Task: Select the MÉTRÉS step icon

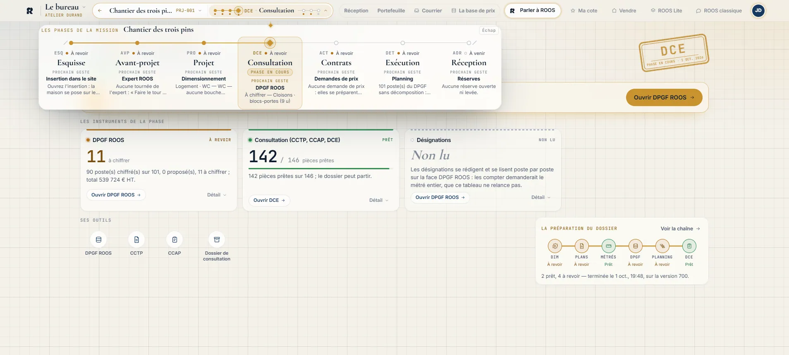Action: point(608,246)
